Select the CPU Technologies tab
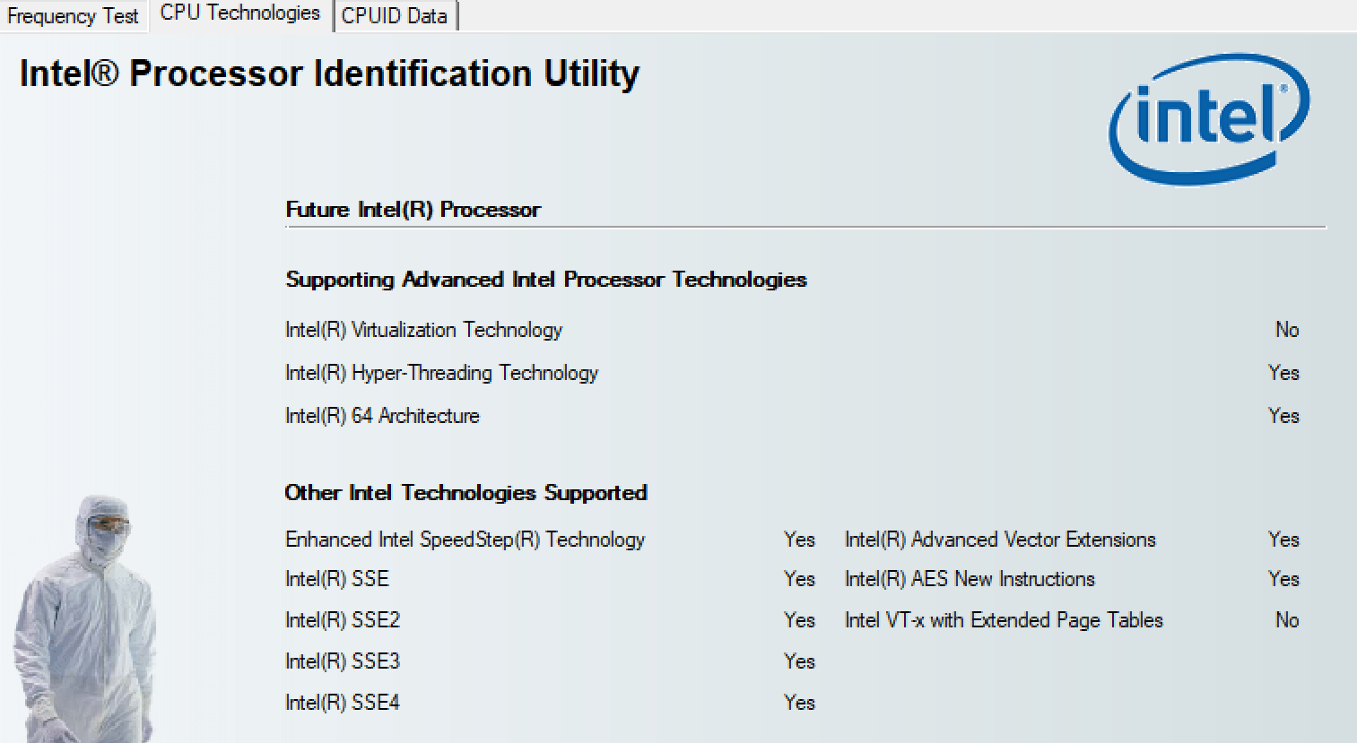1357x743 pixels. 239,13
